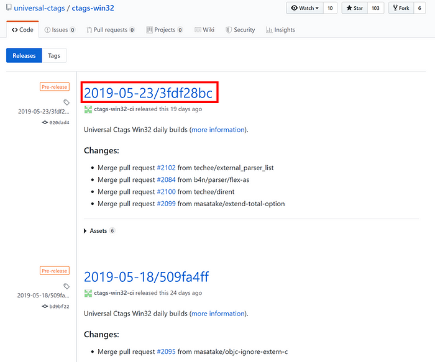The image size is (435, 362).
Task: Open pull request #2099
Action: 166,204
